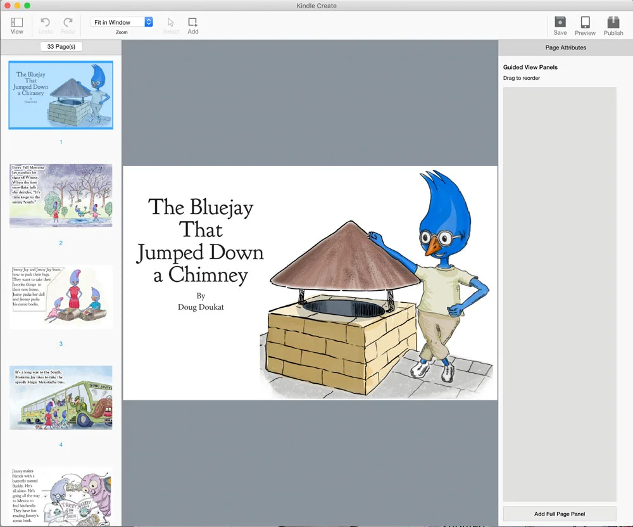633x527 pixels.
Task: Click the page number 3 label
Action: pyautogui.click(x=61, y=344)
